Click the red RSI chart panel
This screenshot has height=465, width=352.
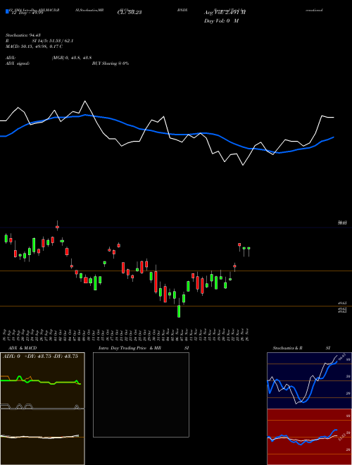tap(309, 437)
